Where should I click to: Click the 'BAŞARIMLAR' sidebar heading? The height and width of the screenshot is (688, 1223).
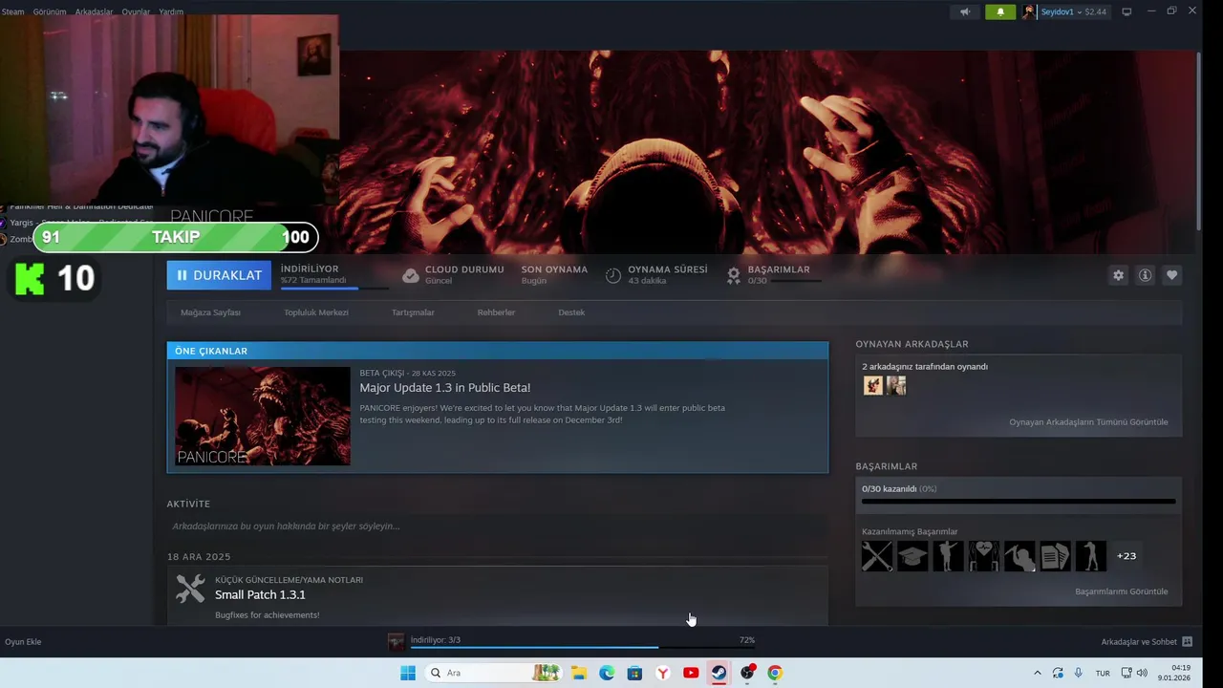pyautogui.click(x=887, y=466)
